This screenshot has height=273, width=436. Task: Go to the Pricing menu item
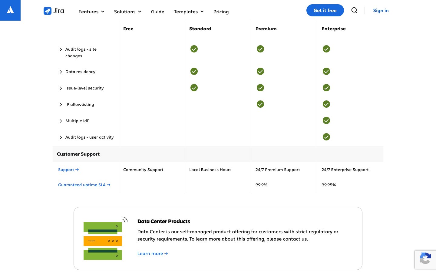pyautogui.click(x=221, y=12)
